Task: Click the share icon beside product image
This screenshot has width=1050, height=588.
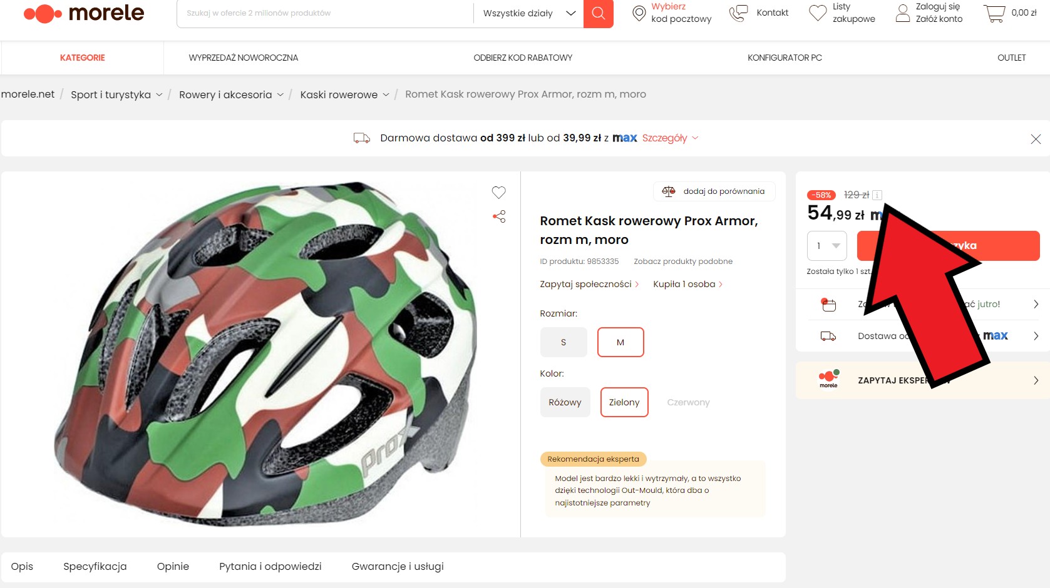Action: (499, 217)
